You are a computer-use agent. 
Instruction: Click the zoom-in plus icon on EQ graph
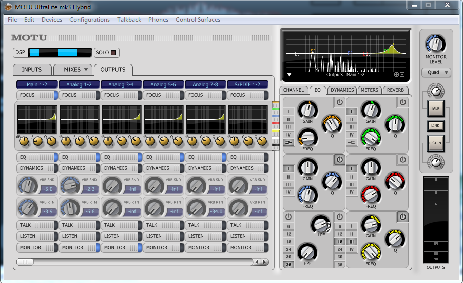(396, 75)
